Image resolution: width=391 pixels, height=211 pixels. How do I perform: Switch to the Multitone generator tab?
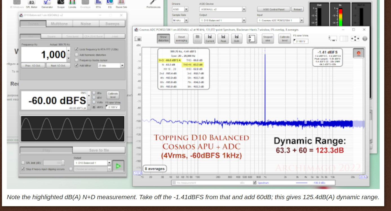point(59,24)
